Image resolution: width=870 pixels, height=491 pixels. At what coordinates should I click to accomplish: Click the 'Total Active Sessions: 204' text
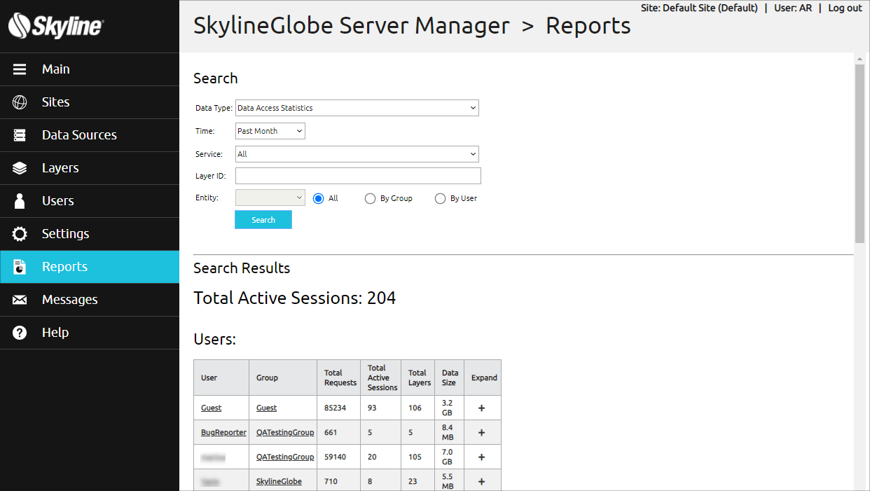click(294, 298)
